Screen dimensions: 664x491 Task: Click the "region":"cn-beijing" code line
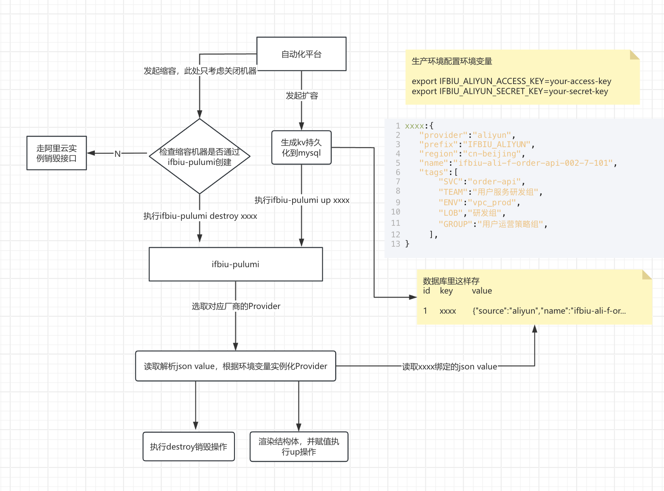pyautogui.click(x=472, y=154)
